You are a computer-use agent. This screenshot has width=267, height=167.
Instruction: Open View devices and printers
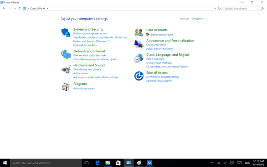(x=87, y=69)
